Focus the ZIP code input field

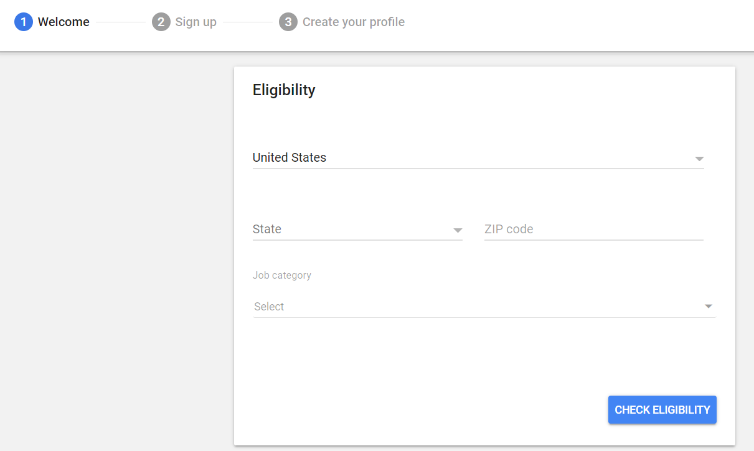pos(593,230)
